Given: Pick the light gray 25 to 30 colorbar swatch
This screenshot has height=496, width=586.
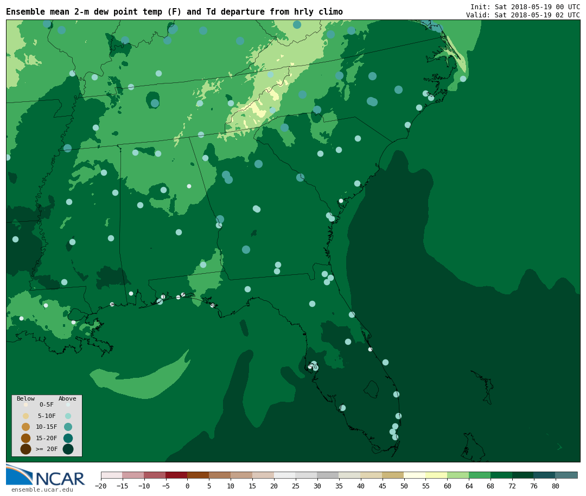Looking at the screenshot, I should (x=307, y=475).
